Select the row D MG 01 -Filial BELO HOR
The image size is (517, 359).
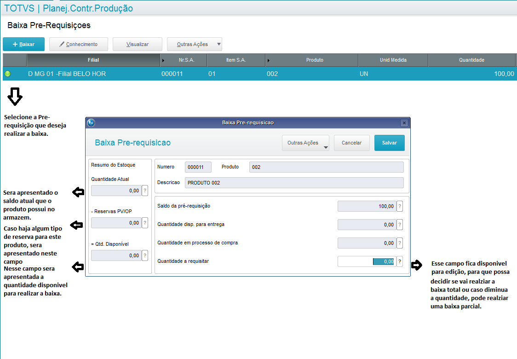point(260,74)
